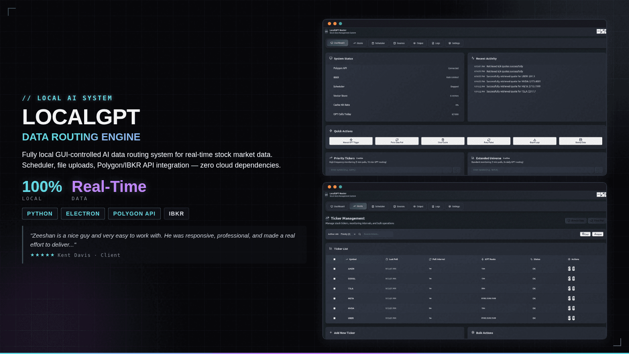This screenshot has height=354, width=629.
Task: Check the GOOGL row checkbox
Action: (335, 279)
